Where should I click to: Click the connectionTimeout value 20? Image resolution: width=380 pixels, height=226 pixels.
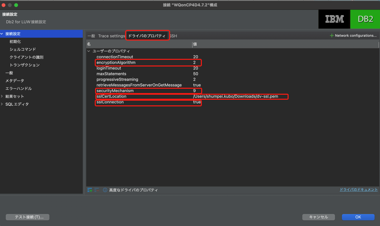click(196, 57)
